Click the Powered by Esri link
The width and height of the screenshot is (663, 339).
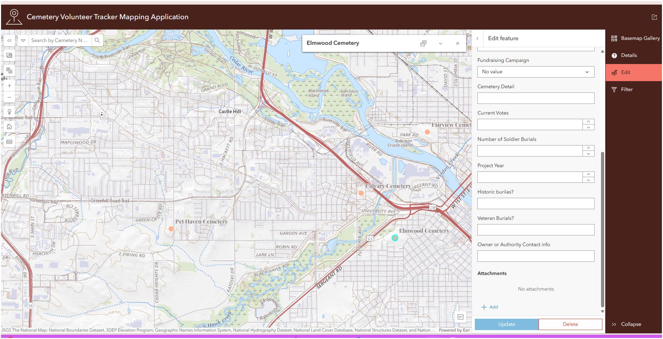(x=454, y=330)
